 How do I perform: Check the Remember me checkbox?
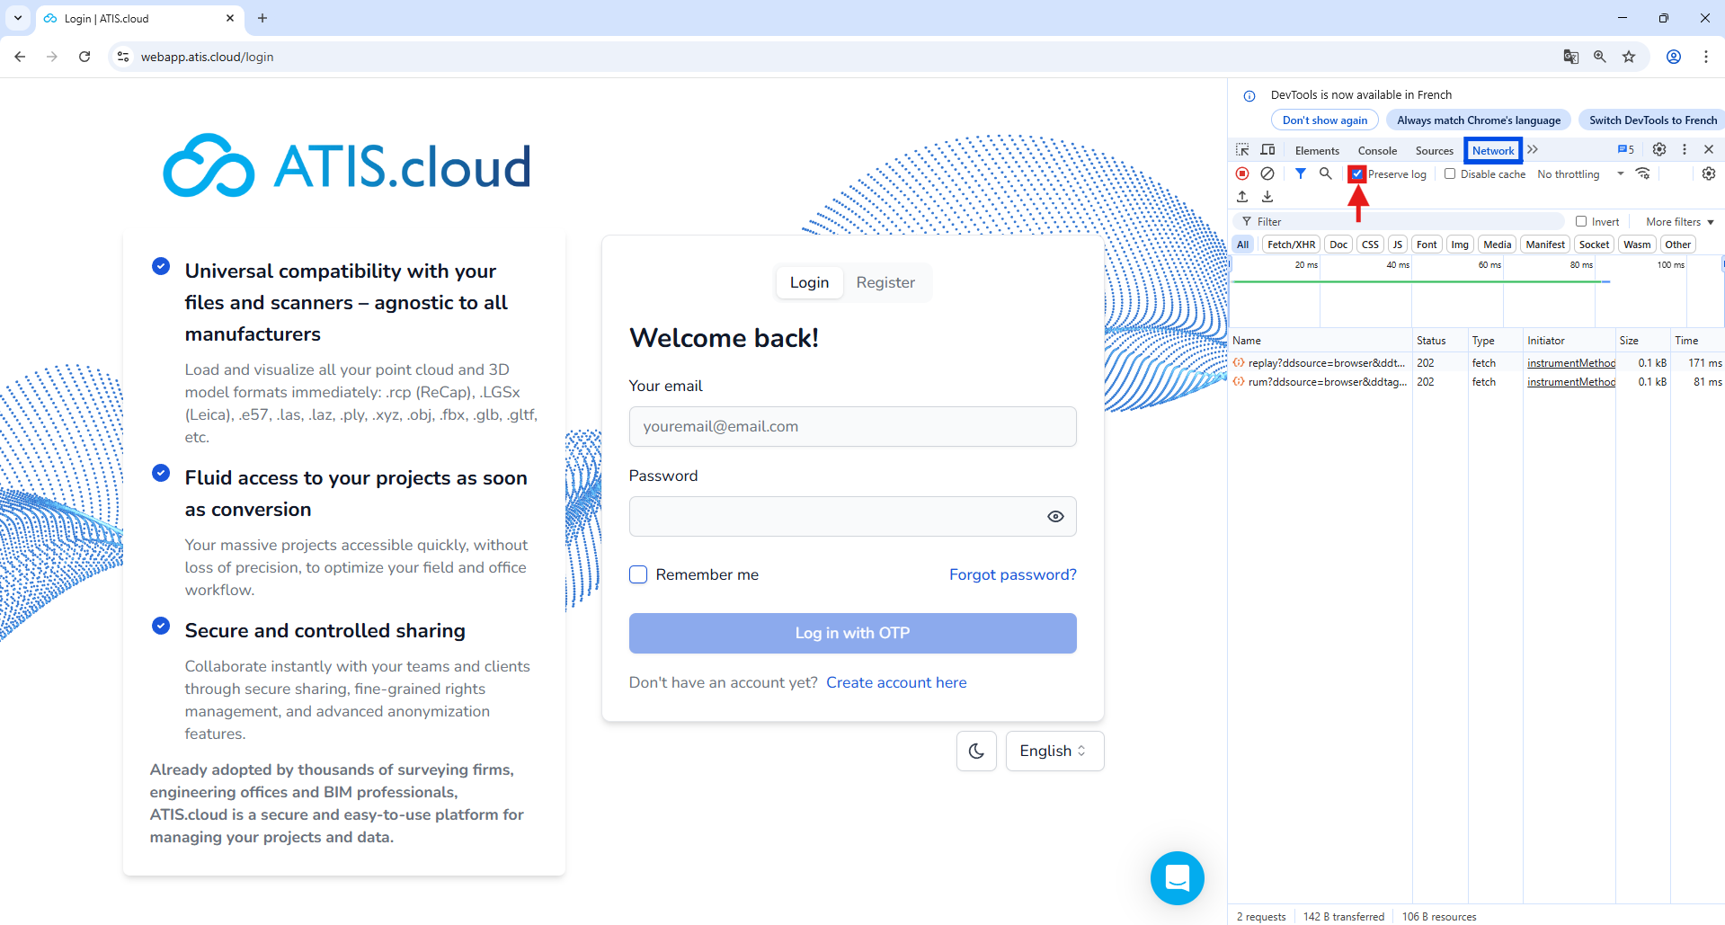coord(638,574)
